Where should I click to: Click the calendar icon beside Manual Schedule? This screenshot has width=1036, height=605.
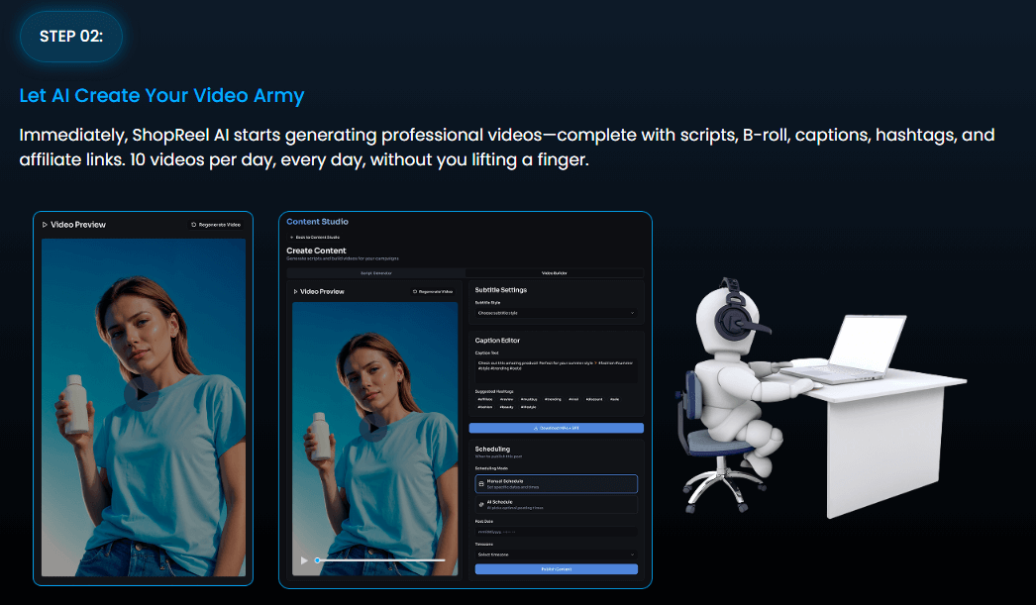(x=481, y=484)
